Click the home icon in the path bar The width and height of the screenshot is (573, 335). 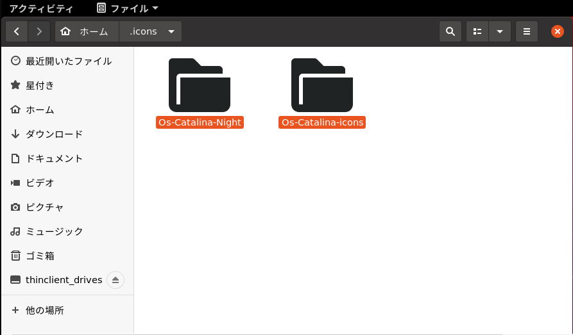click(x=65, y=31)
